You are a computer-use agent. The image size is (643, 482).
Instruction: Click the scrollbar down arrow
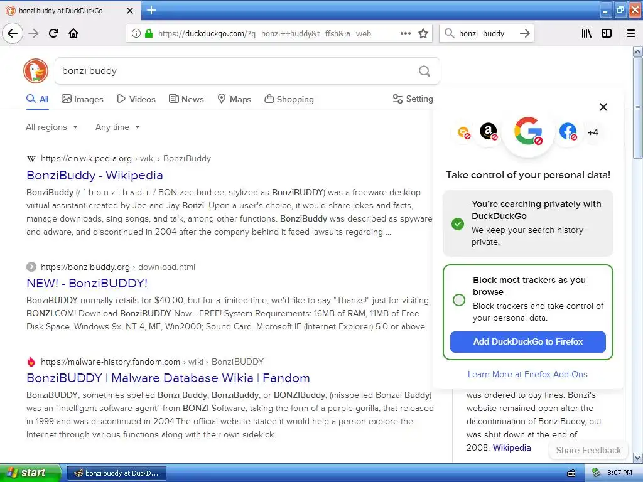(x=638, y=458)
